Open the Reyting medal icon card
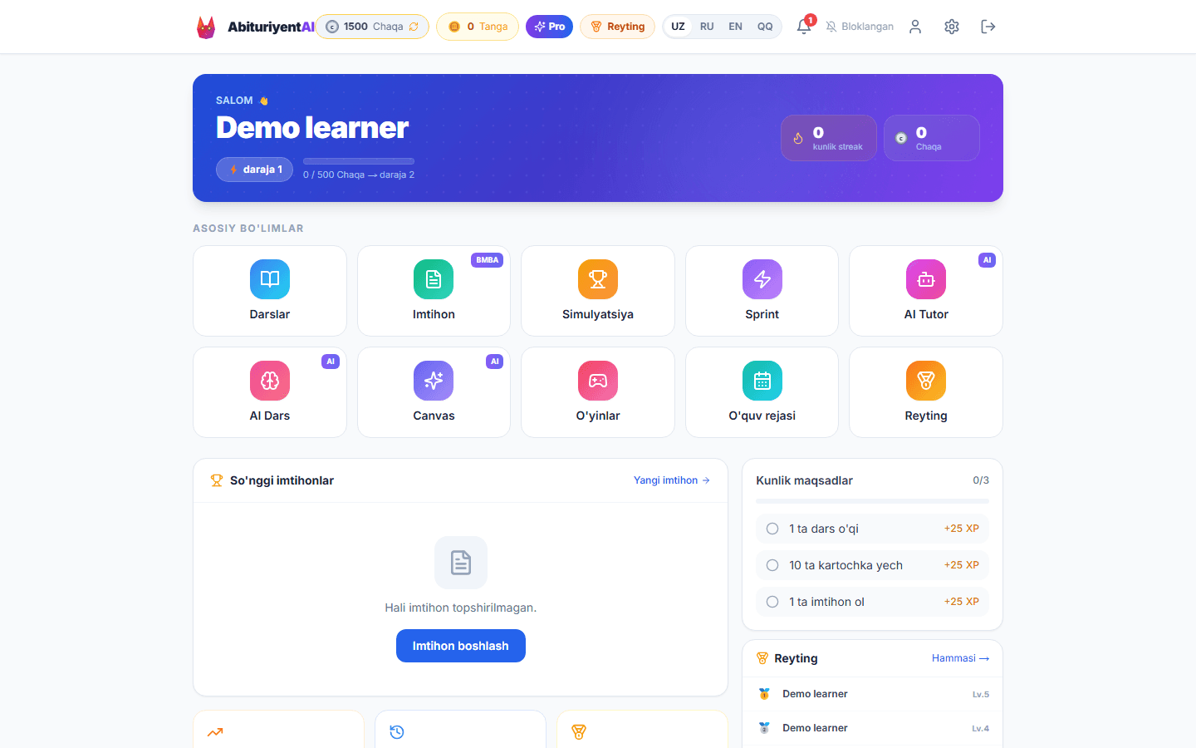1196x748 pixels. (x=926, y=392)
